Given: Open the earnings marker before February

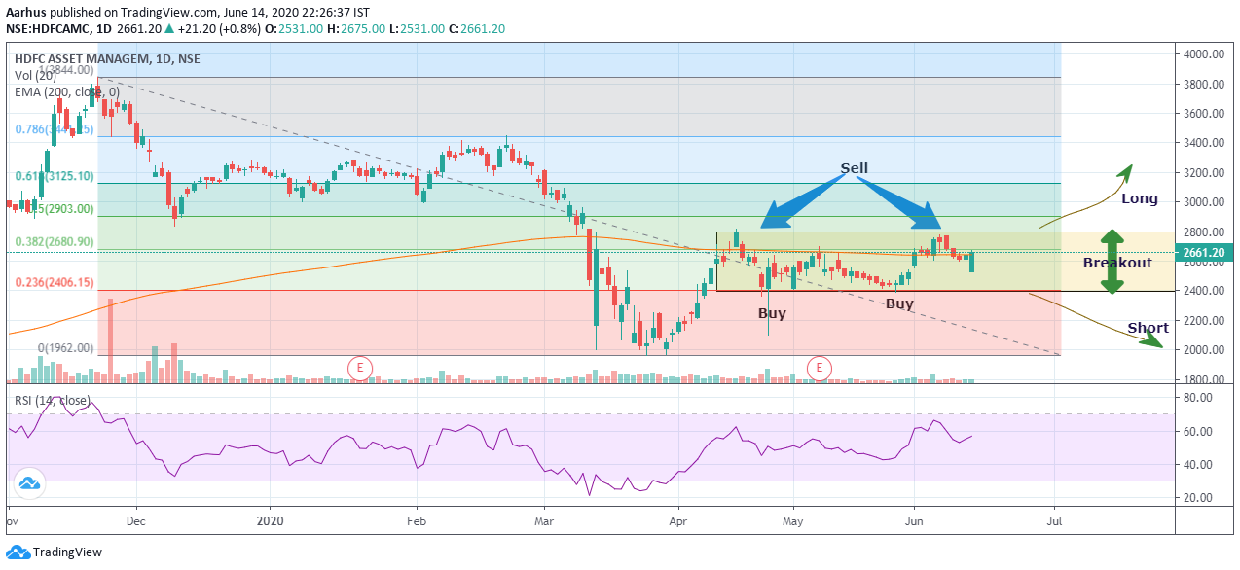Looking at the screenshot, I should tap(360, 368).
